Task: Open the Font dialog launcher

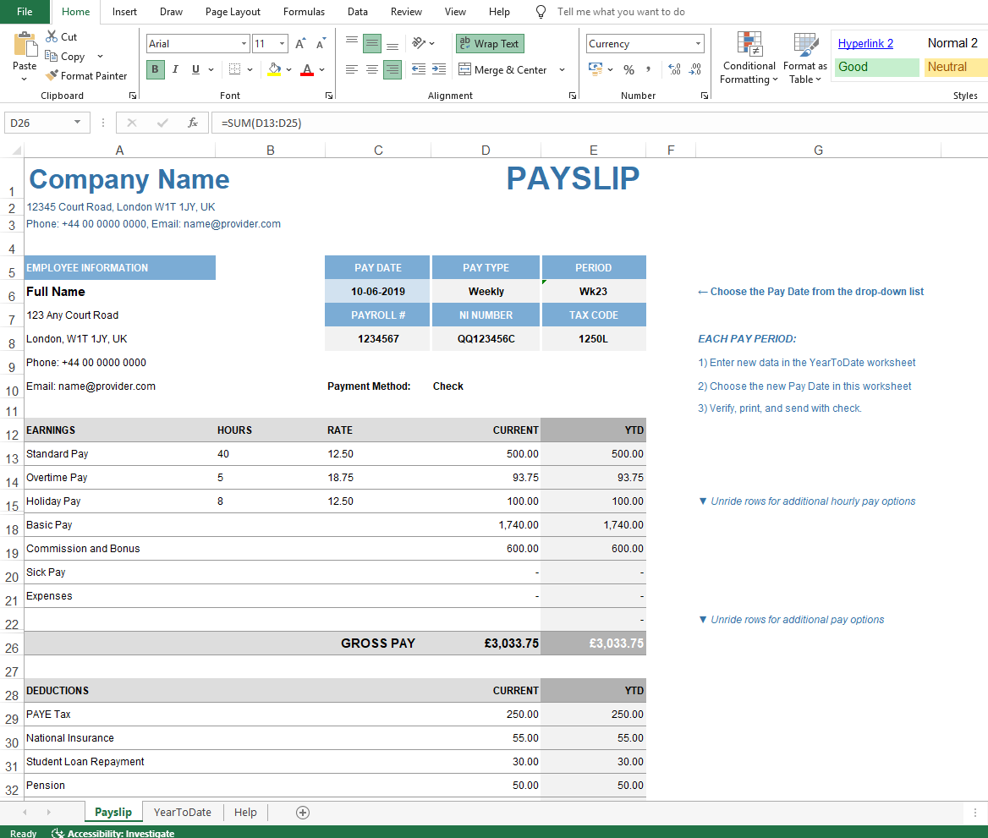Action: 329,96
